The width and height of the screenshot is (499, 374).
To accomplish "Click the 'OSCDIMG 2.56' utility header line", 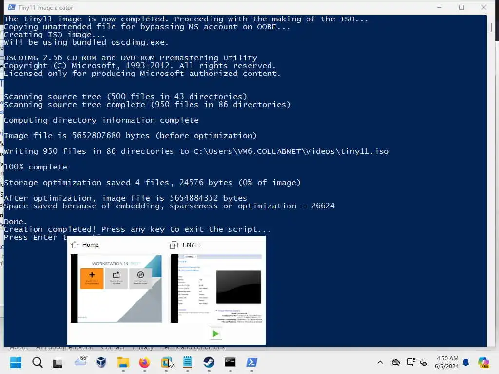I will 131,58.
